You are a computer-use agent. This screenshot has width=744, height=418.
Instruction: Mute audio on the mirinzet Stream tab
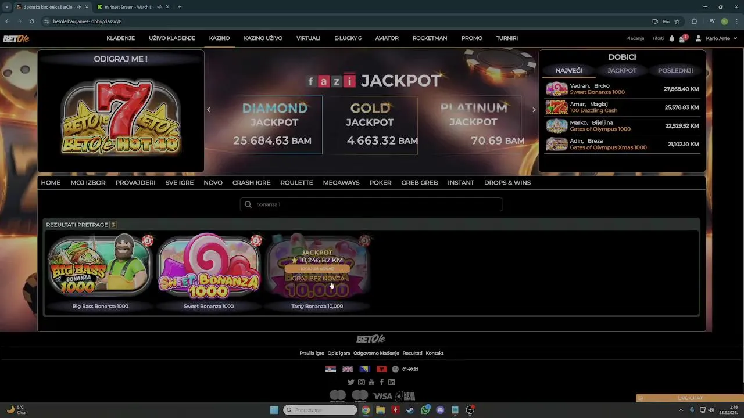click(159, 7)
